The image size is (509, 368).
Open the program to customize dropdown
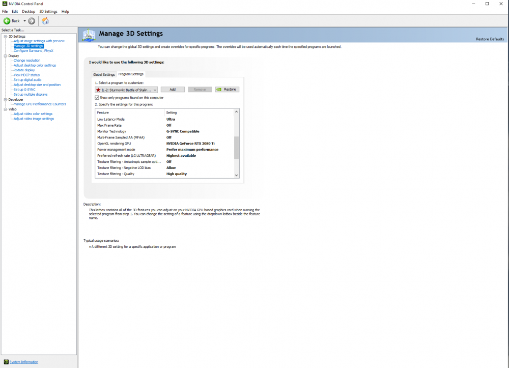pyautogui.click(x=155, y=89)
